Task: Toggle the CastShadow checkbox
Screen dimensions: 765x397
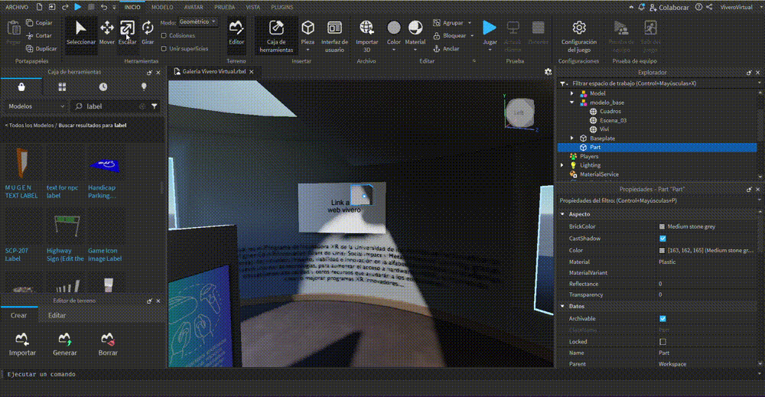Action: 662,239
